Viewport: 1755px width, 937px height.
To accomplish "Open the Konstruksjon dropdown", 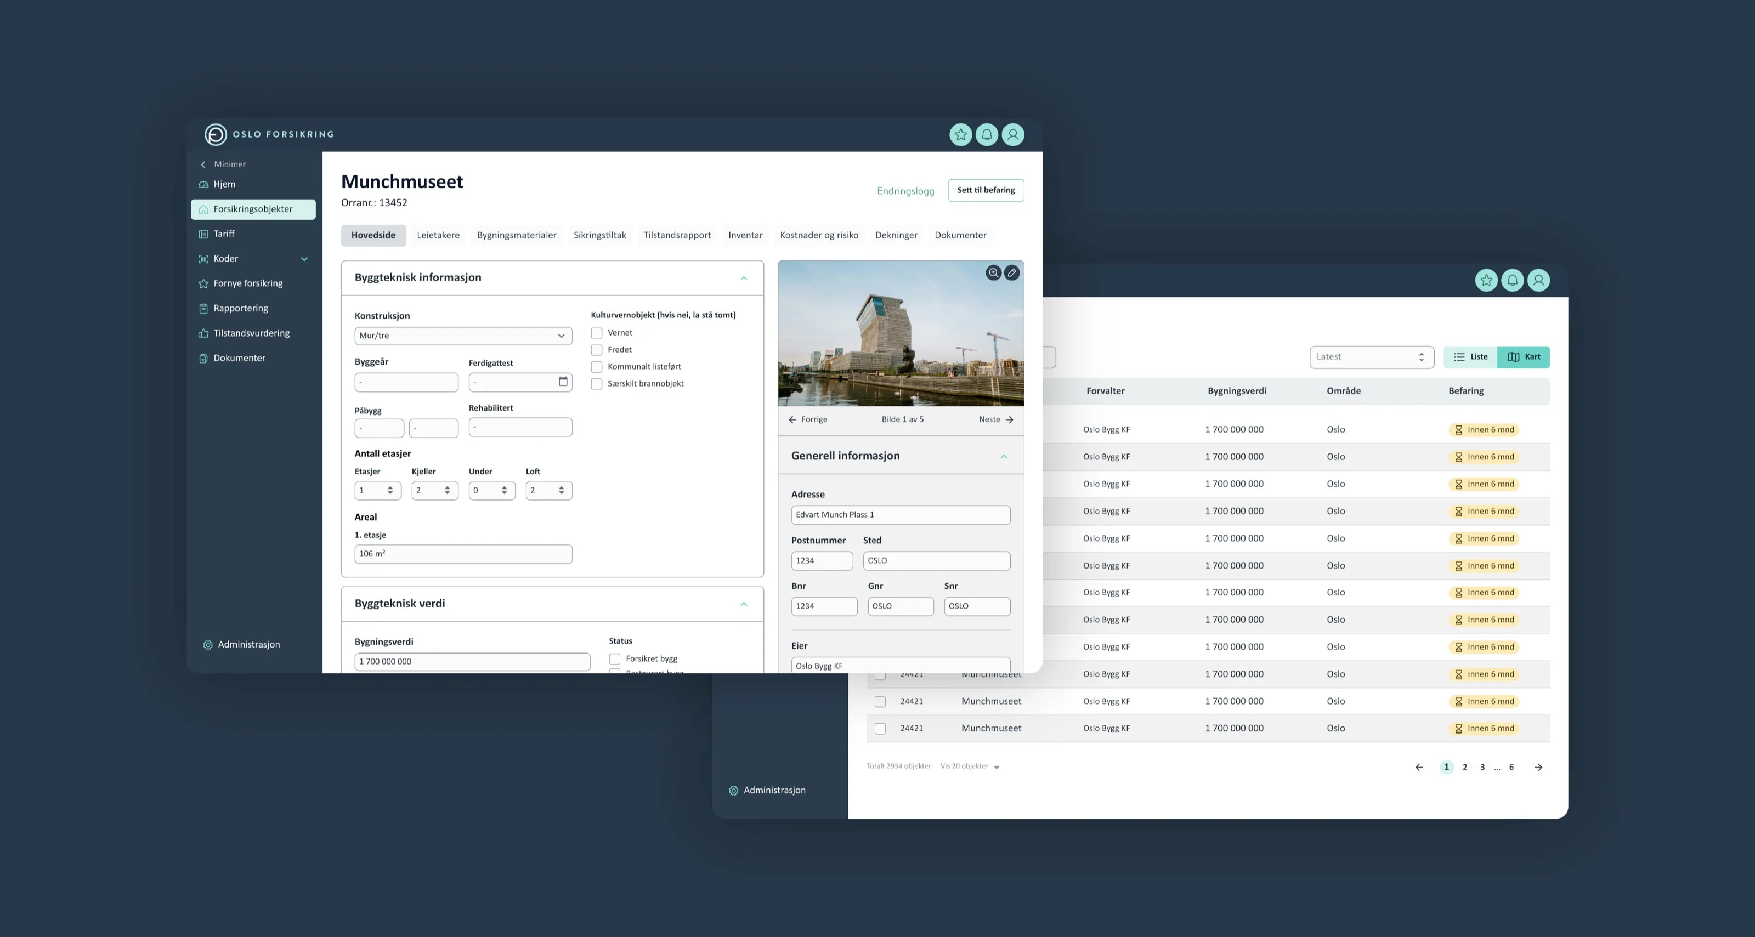I will click(x=463, y=336).
